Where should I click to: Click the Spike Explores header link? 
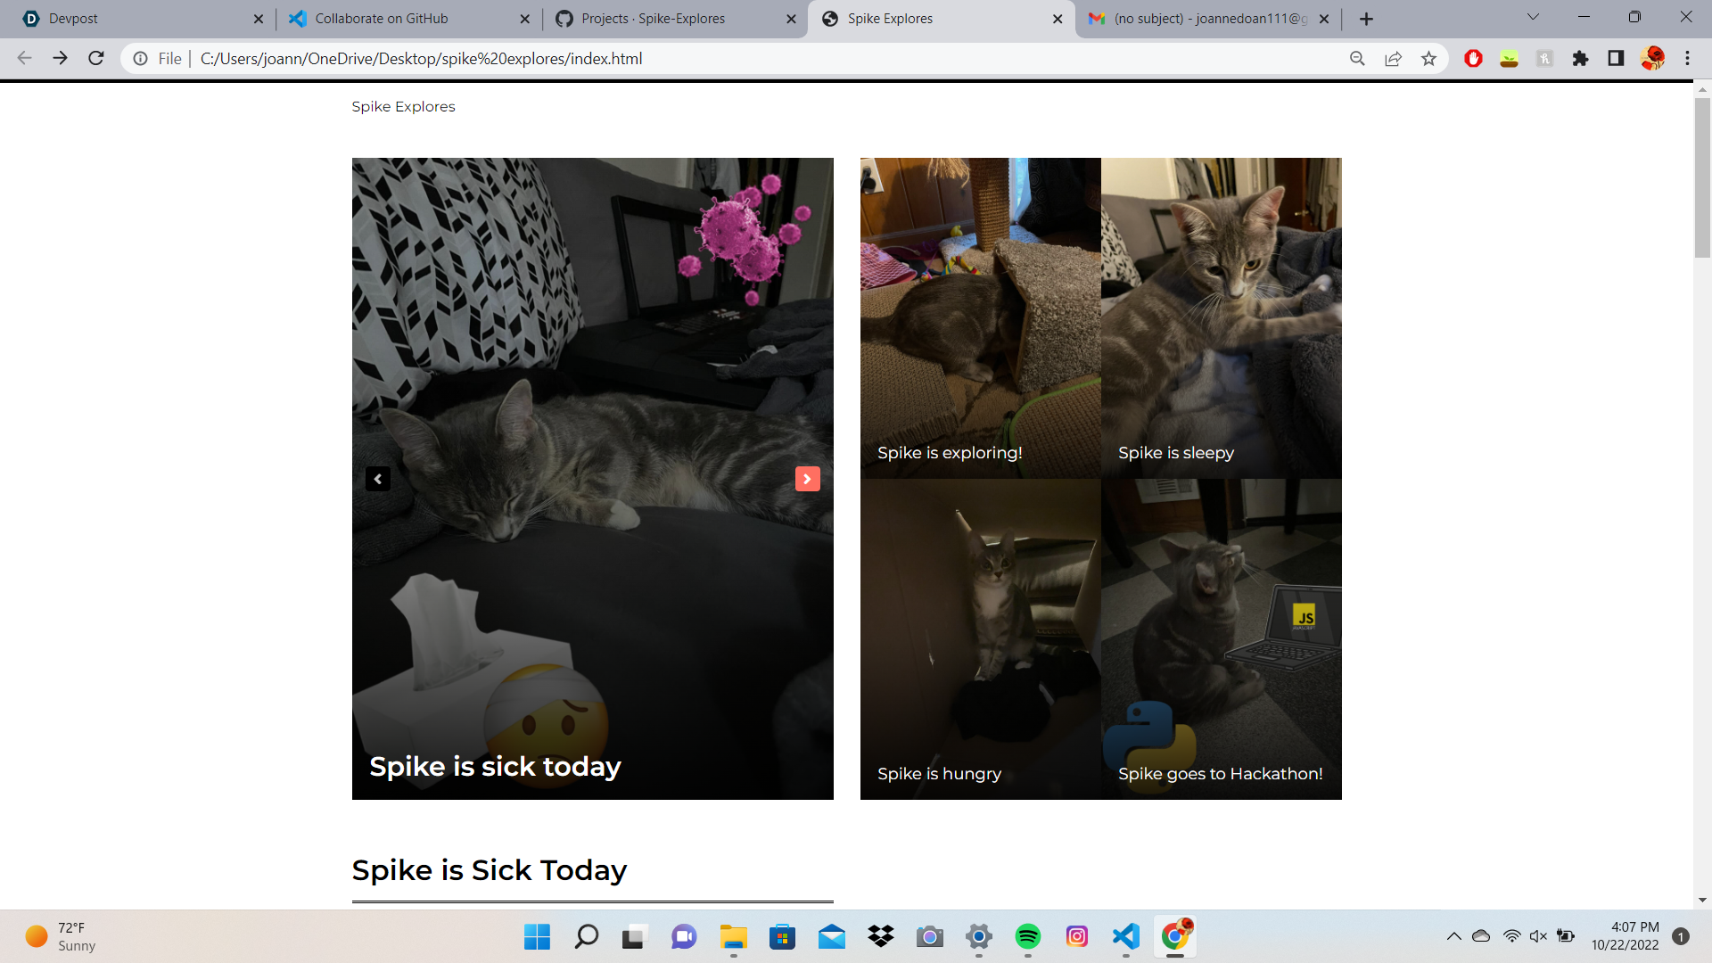[x=403, y=107]
